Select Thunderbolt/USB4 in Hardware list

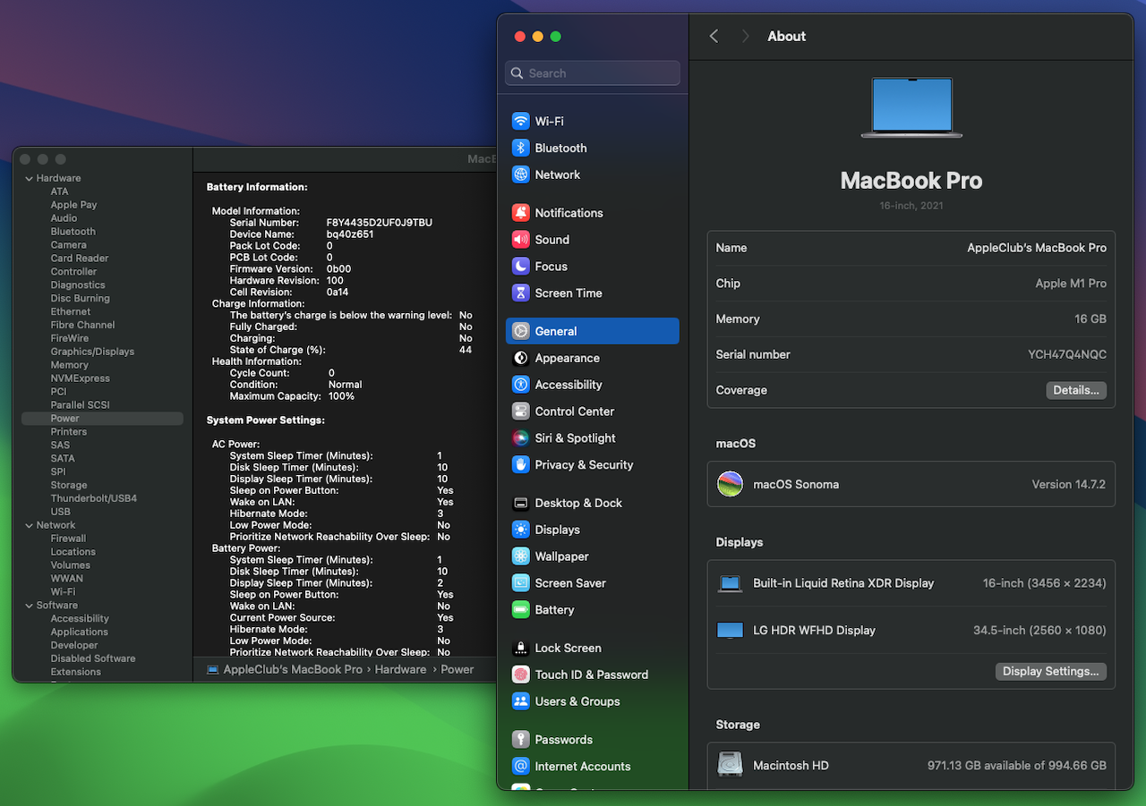click(x=94, y=498)
